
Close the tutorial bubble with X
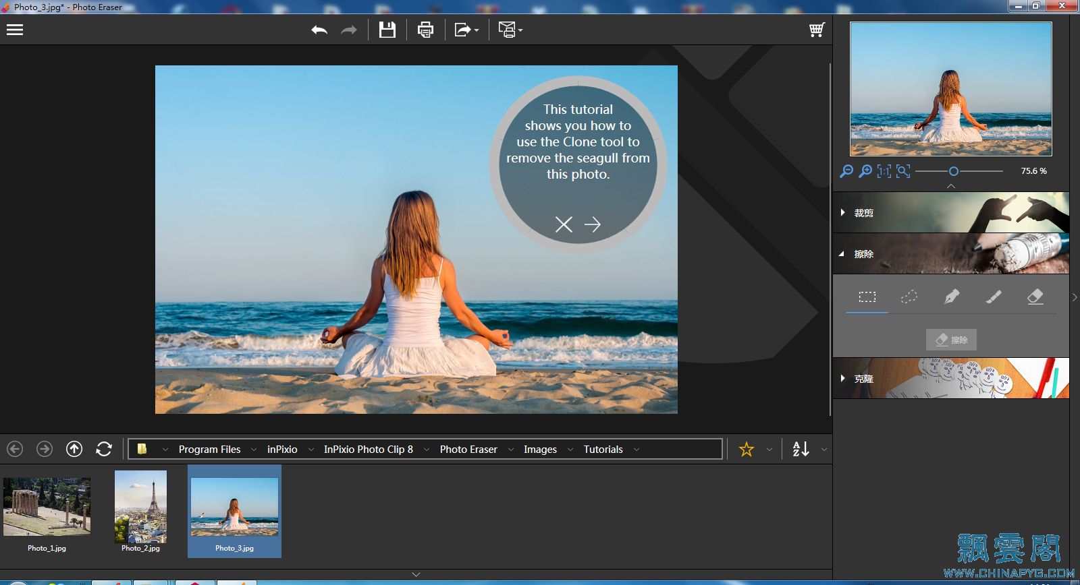(x=564, y=224)
